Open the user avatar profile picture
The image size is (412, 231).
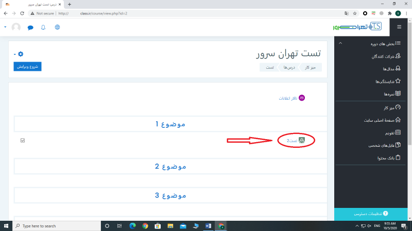pyautogui.click(x=16, y=27)
